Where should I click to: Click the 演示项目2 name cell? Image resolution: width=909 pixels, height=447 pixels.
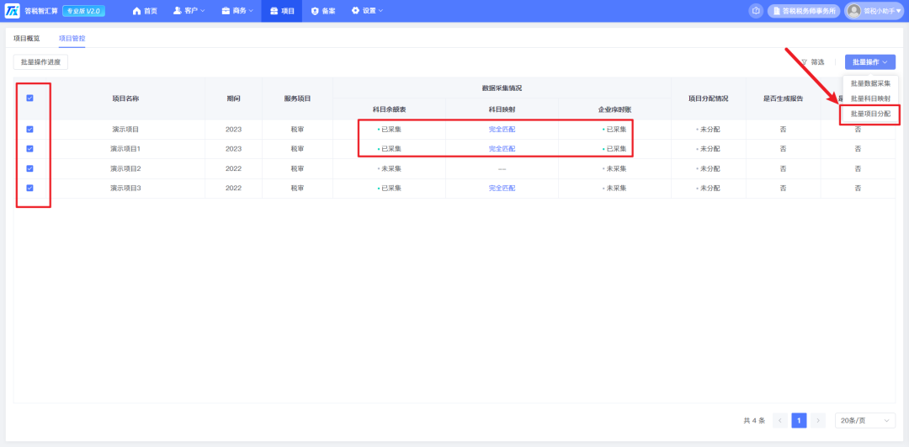tap(125, 168)
